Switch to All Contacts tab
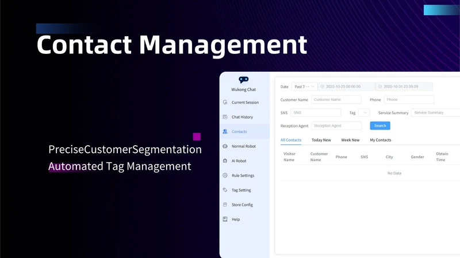The height and width of the screenshot is (258, 460). 291,140
